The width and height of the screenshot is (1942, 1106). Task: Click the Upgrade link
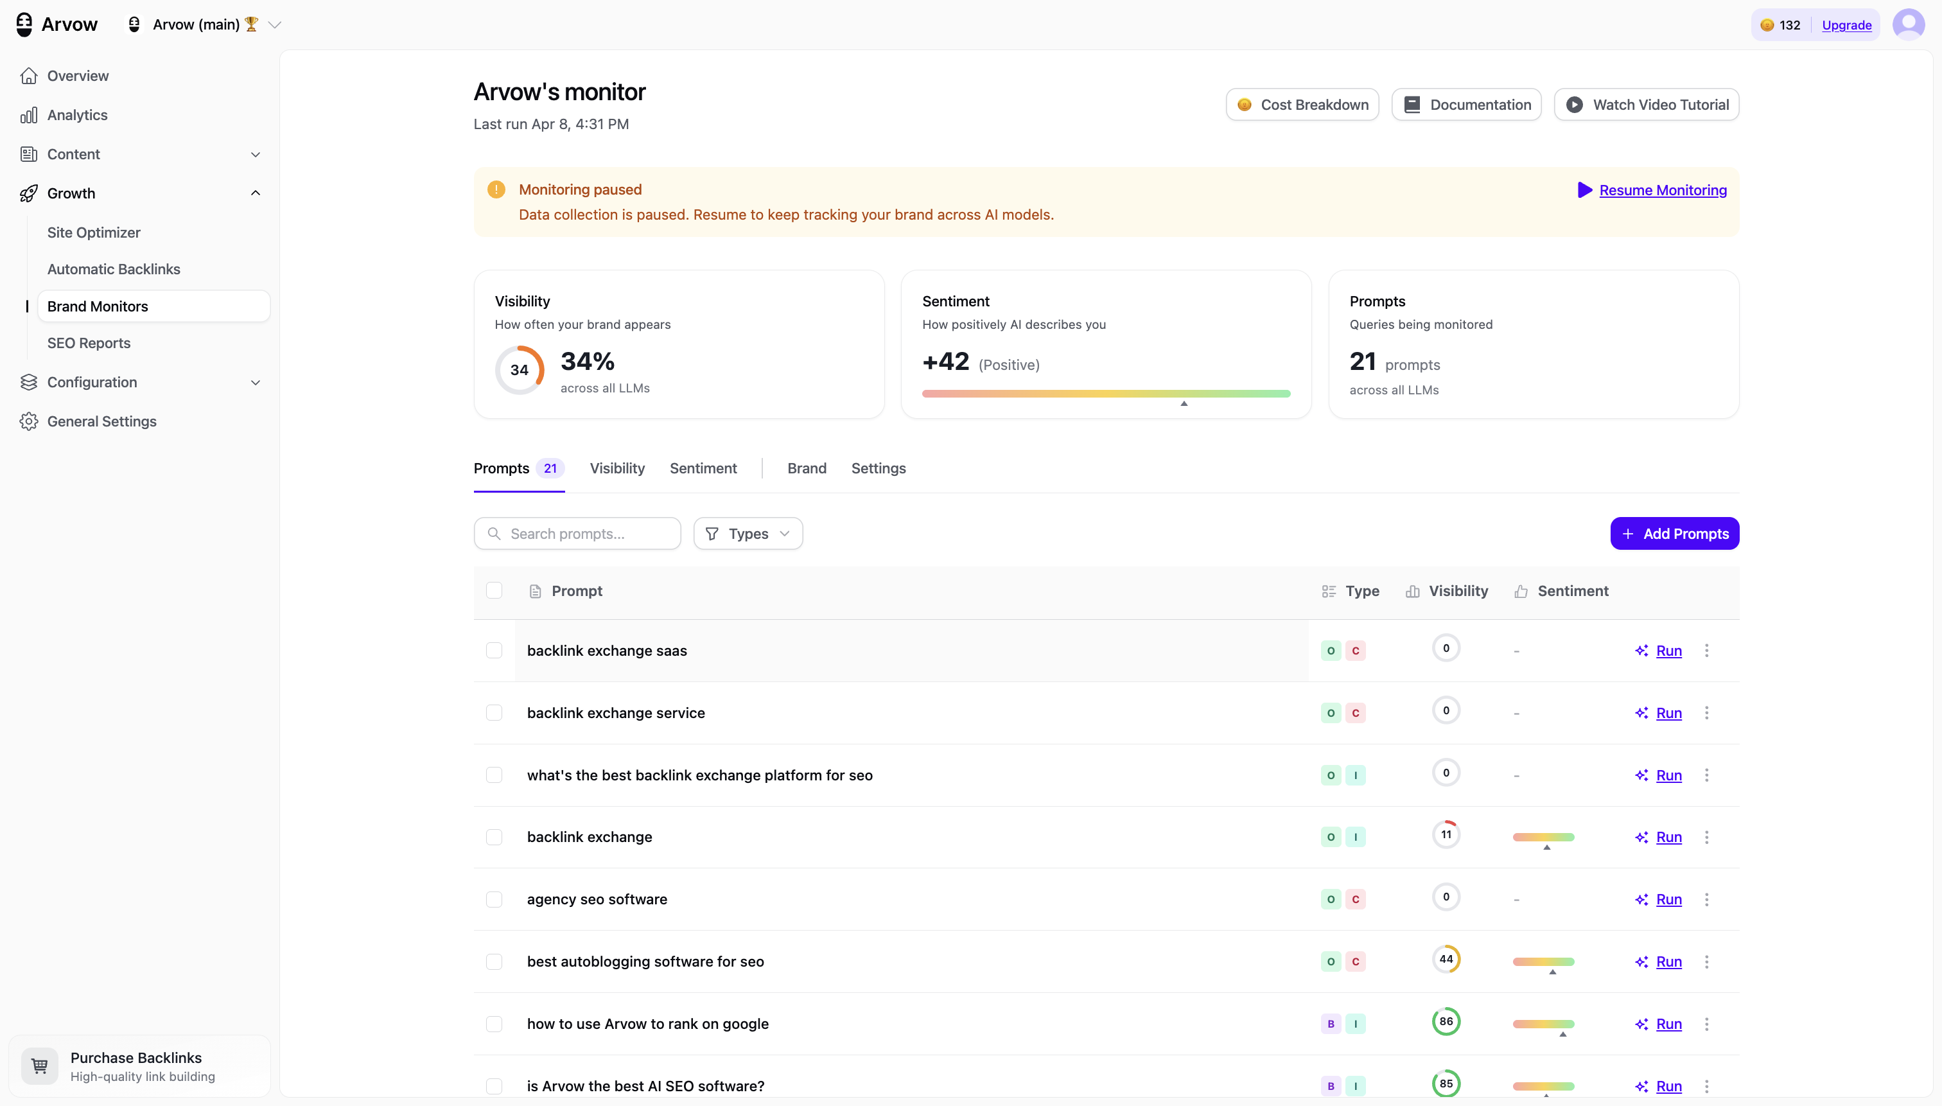click(1846, 25)
